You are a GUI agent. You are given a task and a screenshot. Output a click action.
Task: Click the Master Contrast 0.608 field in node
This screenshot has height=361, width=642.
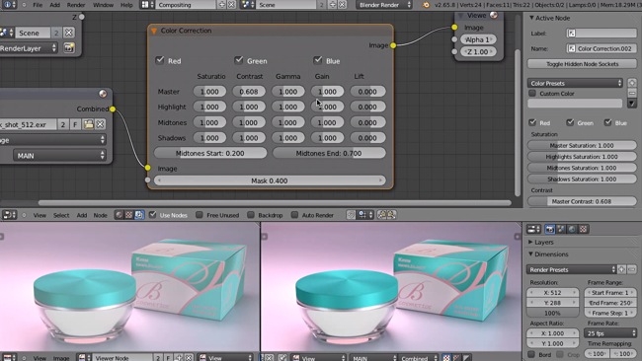click(x=249, y=92)
